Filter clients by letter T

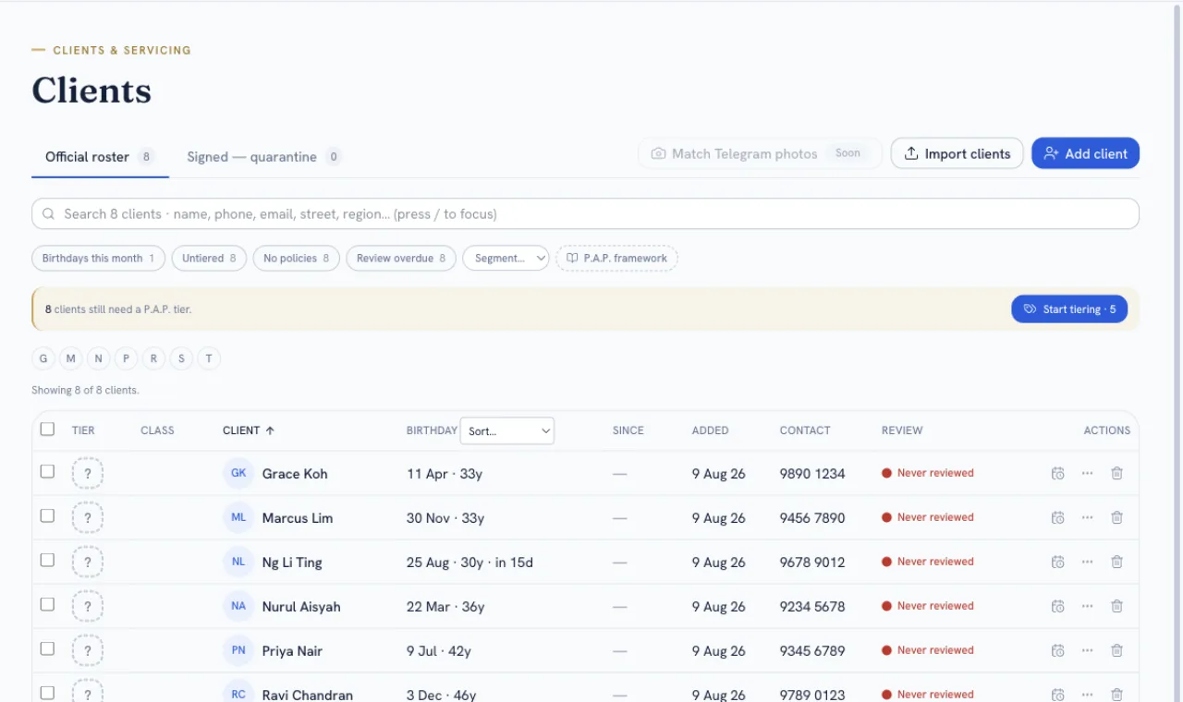210,358
